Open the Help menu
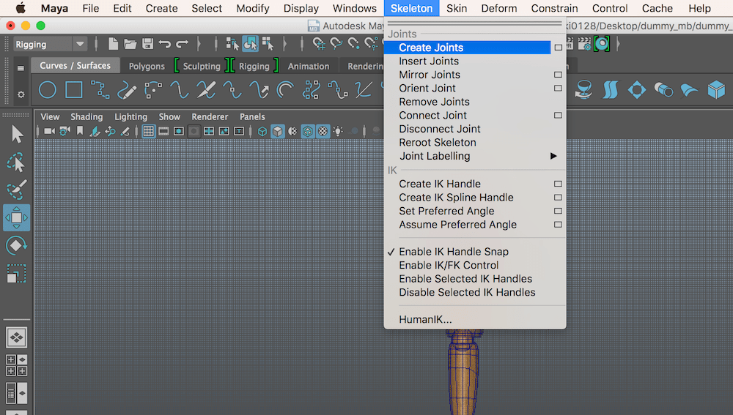The width and height of the screenshot is (733, 415). (x=699, y=8)
